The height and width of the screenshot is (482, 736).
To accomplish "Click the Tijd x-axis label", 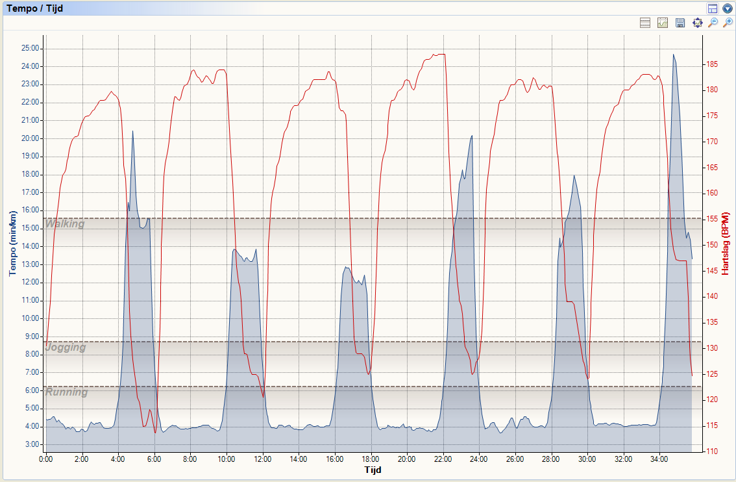I will (373, 469).
